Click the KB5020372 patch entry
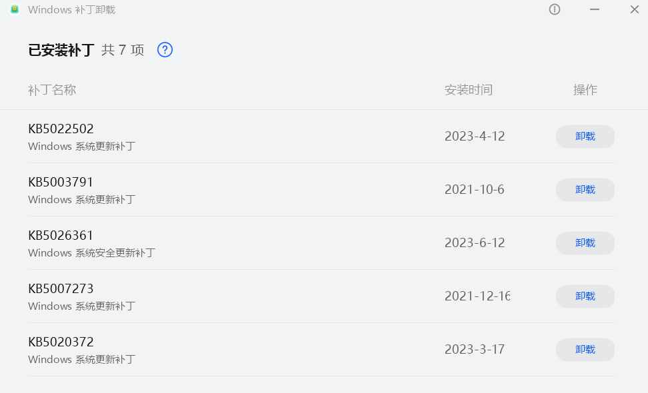The width and height of the screenshot is (648, 393). [61, 342]
